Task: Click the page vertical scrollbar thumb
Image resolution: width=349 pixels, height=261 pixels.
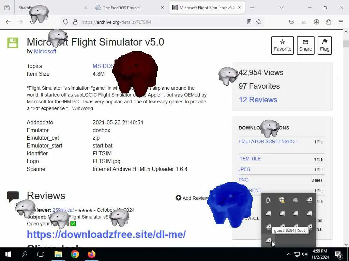Action: pos(346,44)
